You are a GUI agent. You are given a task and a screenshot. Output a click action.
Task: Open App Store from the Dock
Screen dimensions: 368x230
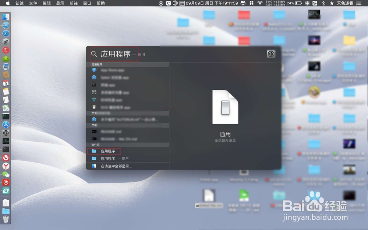pos(6,125)
